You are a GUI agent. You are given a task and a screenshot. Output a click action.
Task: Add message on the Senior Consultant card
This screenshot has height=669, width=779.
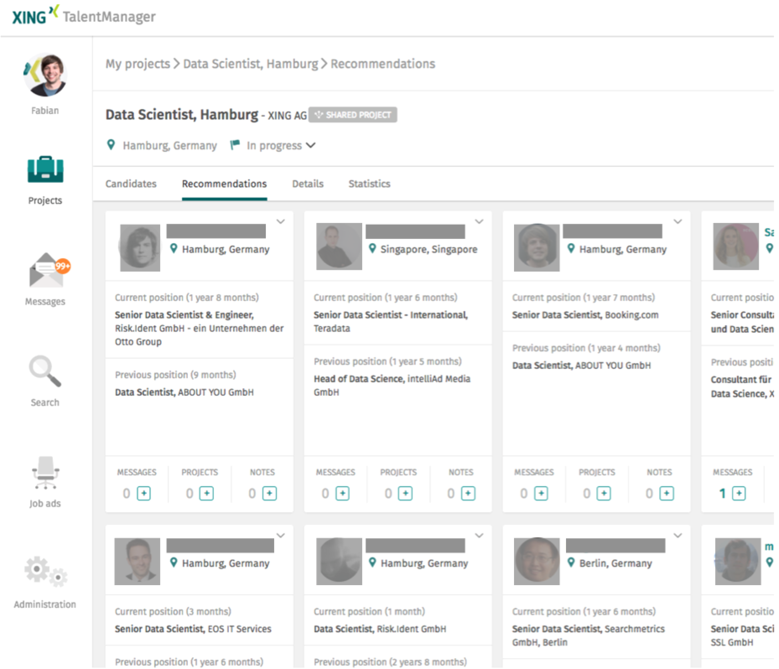tap(739, 493)
